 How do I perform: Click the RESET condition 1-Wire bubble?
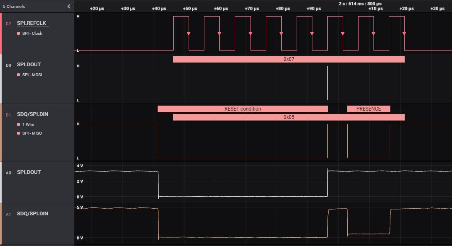point(243,109)
